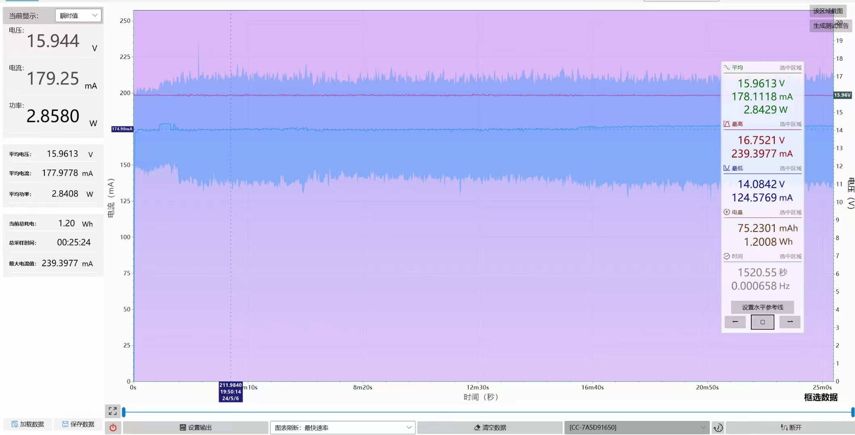The width and height of the screenshot is (855, 435).
Task: Click average current value 177.9778
Action: tap(60, 173)
